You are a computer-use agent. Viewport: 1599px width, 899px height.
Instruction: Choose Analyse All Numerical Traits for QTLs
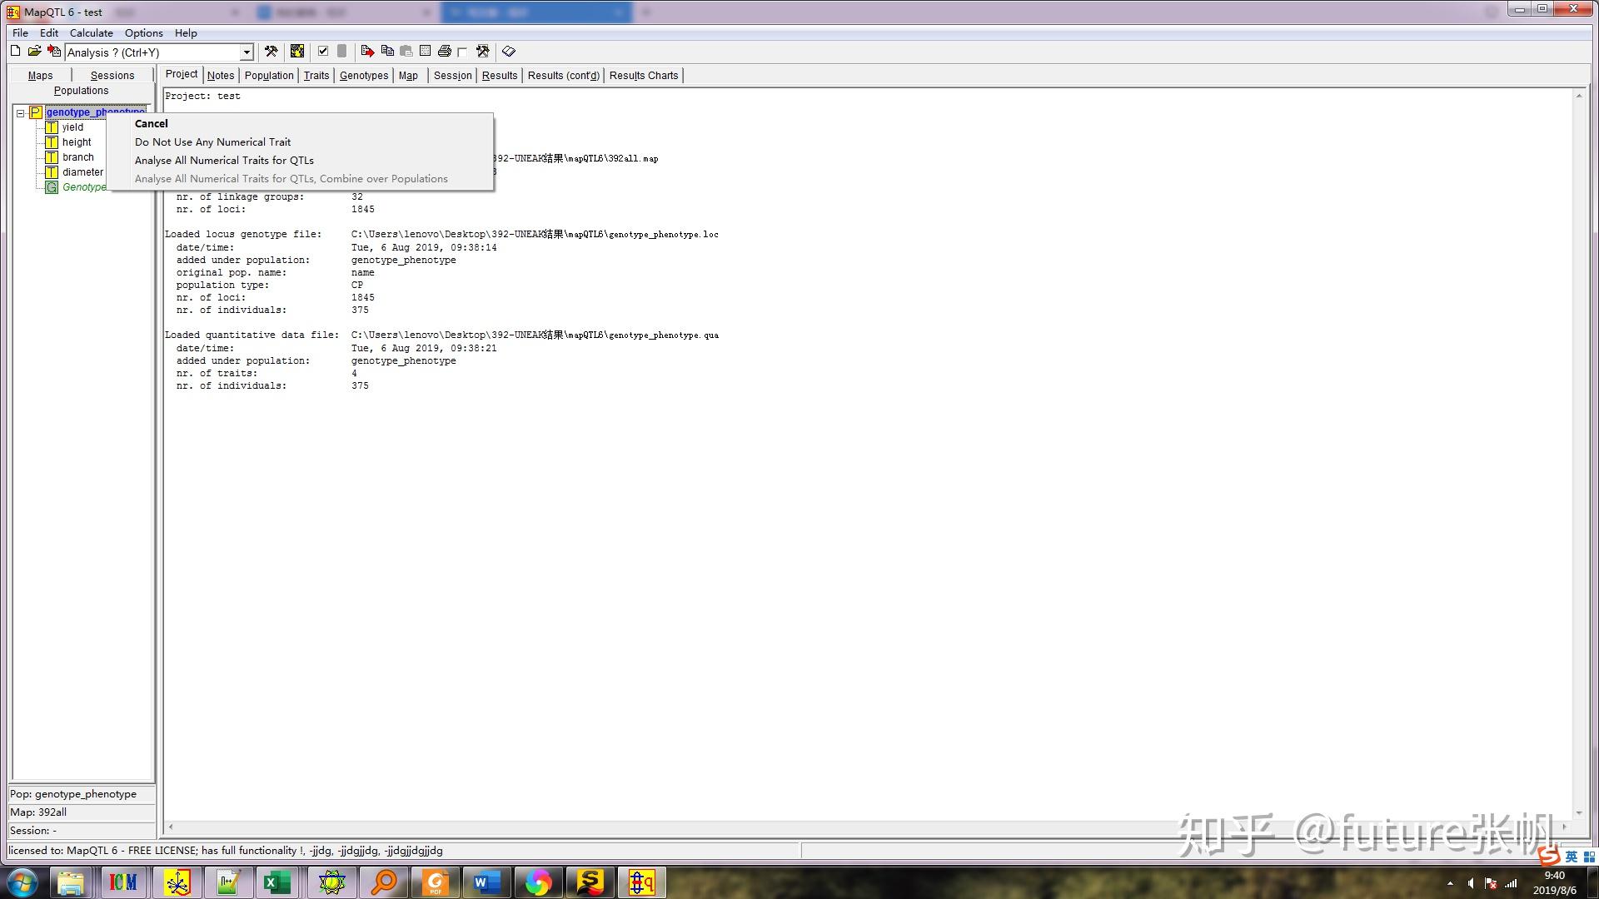pos(224,161)
